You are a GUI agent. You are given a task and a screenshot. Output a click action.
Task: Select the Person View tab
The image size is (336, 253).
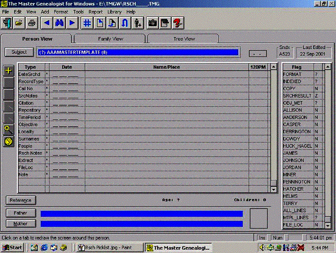coord(37,39)
